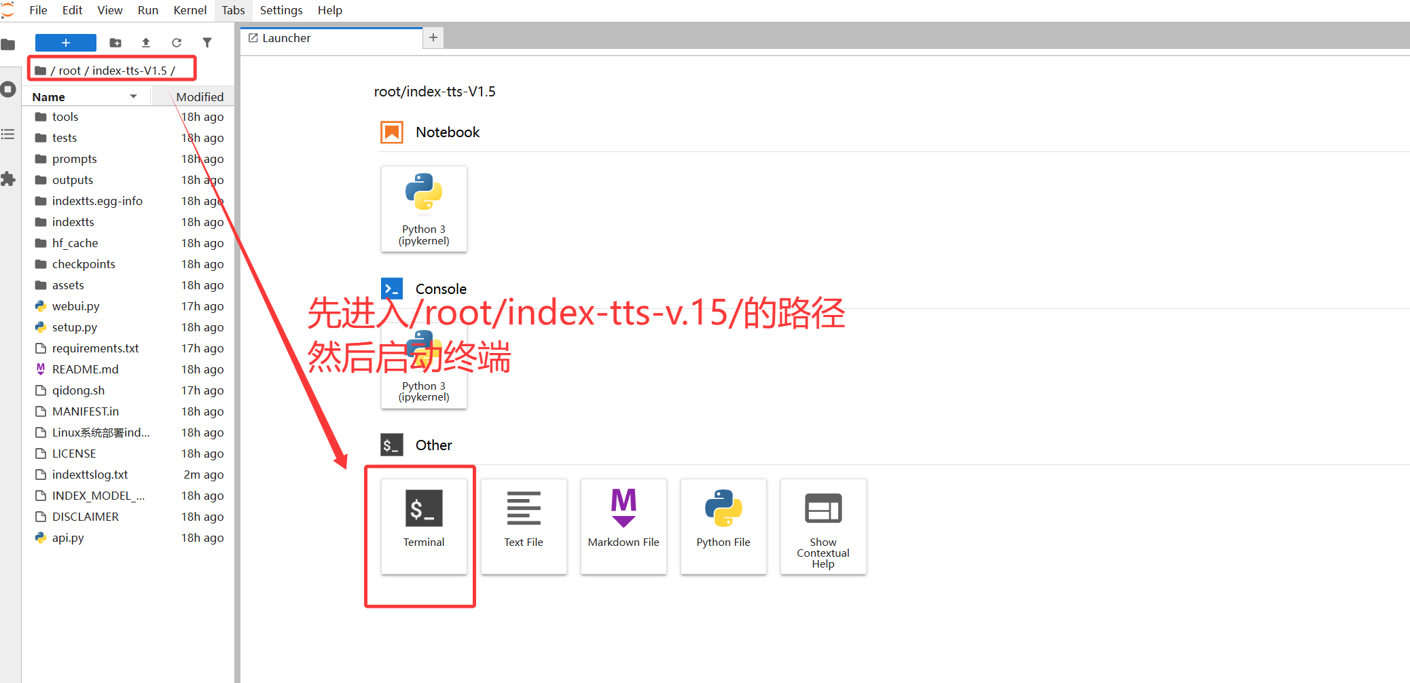Show the Table of Contents sidebar
The image size is (1410, 683).
tap(8, 134)
